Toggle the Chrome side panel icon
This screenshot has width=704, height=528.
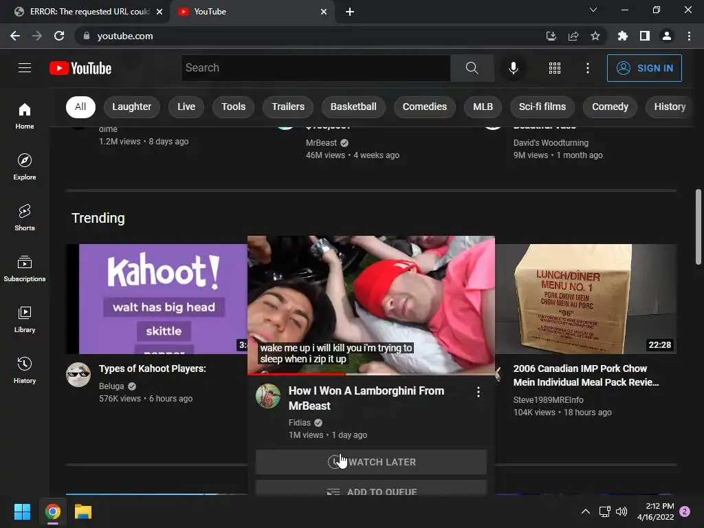pos(645,36)
